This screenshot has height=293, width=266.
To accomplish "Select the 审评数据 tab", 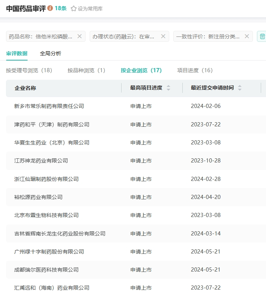I will pyautogui.click(x=17, y=53).
